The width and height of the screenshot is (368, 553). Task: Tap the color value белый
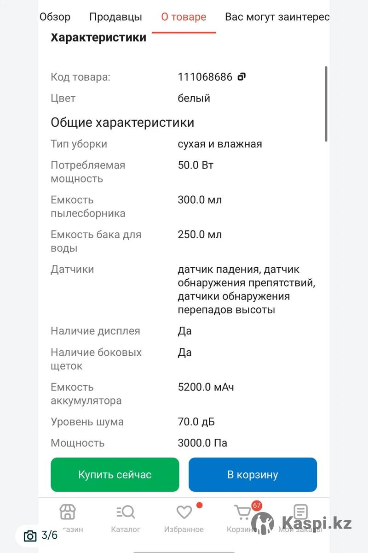(x=194, y=98)
